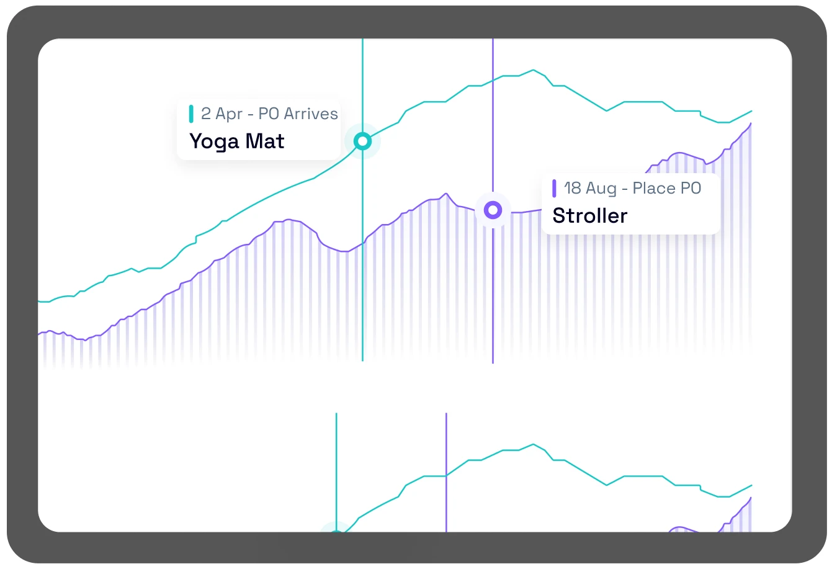The height and width of the screenshot is (569, 832).
Task: Click the top-right end of upper purple area
Action: pos(751,124)
